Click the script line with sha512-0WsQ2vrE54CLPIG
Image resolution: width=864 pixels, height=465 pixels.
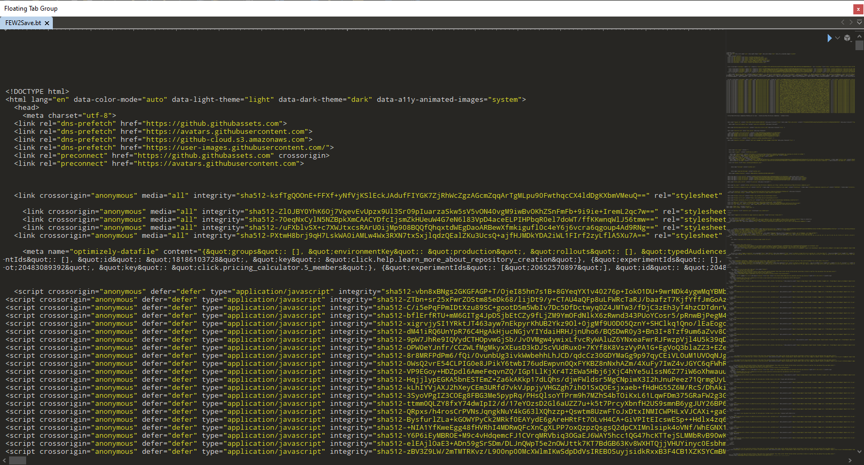[366, 364]
